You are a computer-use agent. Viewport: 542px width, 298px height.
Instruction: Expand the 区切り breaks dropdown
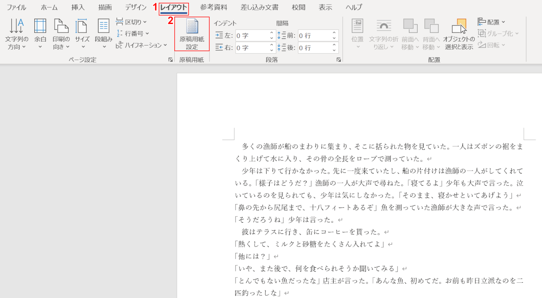(x=131, y=22)
